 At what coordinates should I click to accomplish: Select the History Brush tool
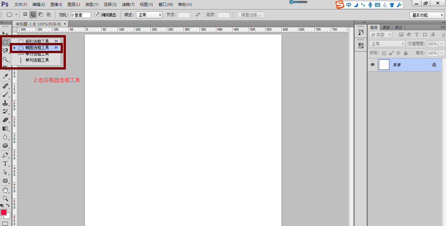(5, 112)
